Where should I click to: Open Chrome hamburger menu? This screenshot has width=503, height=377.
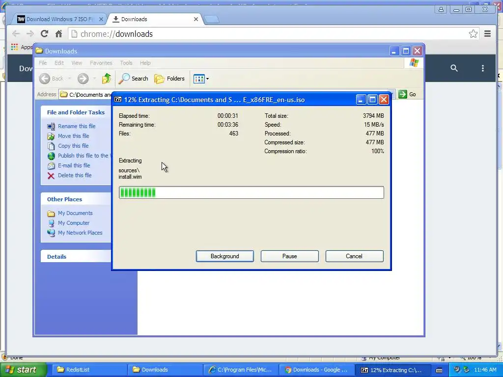[x=487, y=34]
